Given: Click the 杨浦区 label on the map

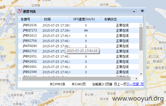Looking at the screenshot, I should (158, 61).
